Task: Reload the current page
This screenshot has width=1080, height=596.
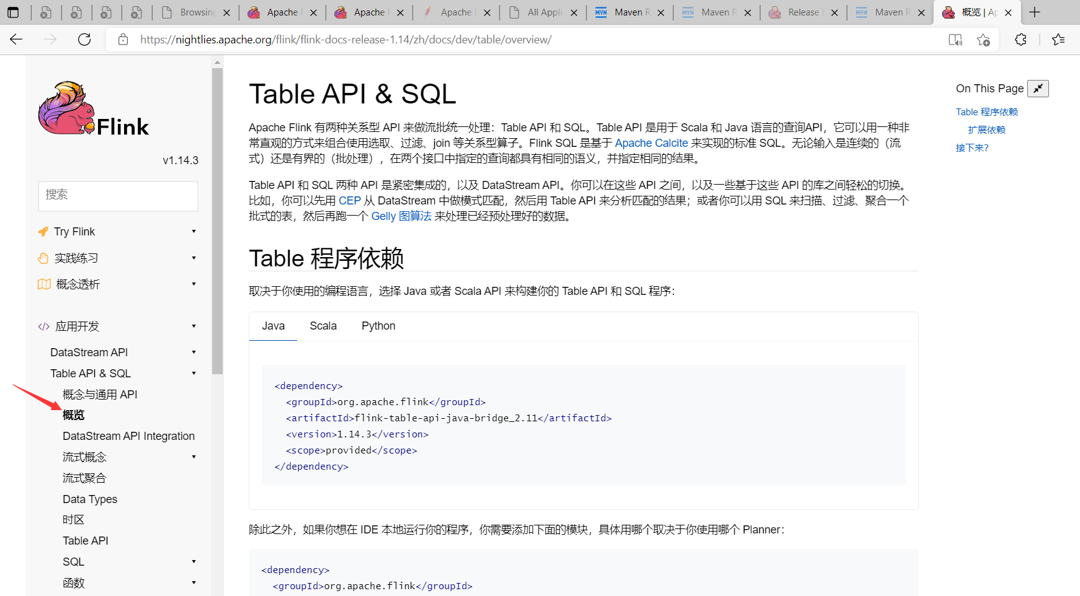Action: pos(84,40)
